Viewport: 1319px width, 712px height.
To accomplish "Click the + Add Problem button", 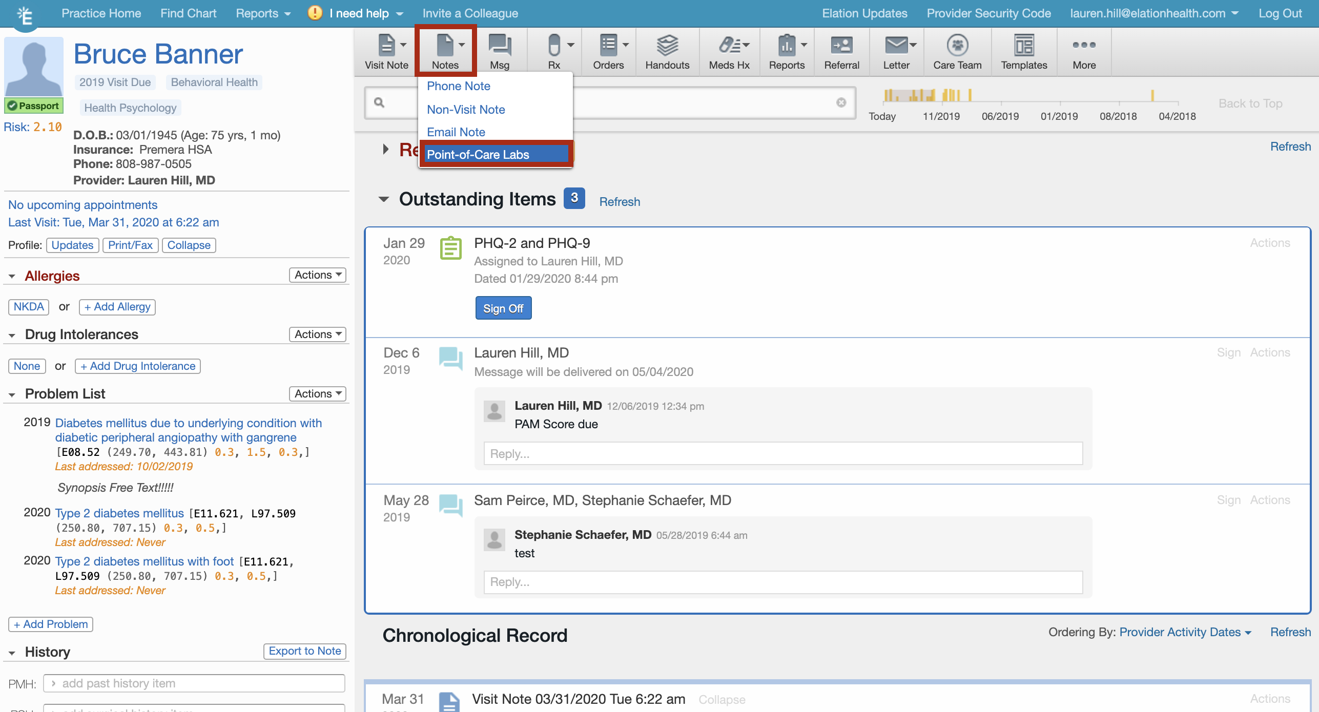I will click(x=51, y=624).
